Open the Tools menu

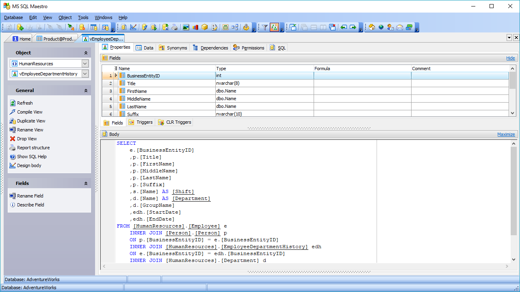[83, 17]
